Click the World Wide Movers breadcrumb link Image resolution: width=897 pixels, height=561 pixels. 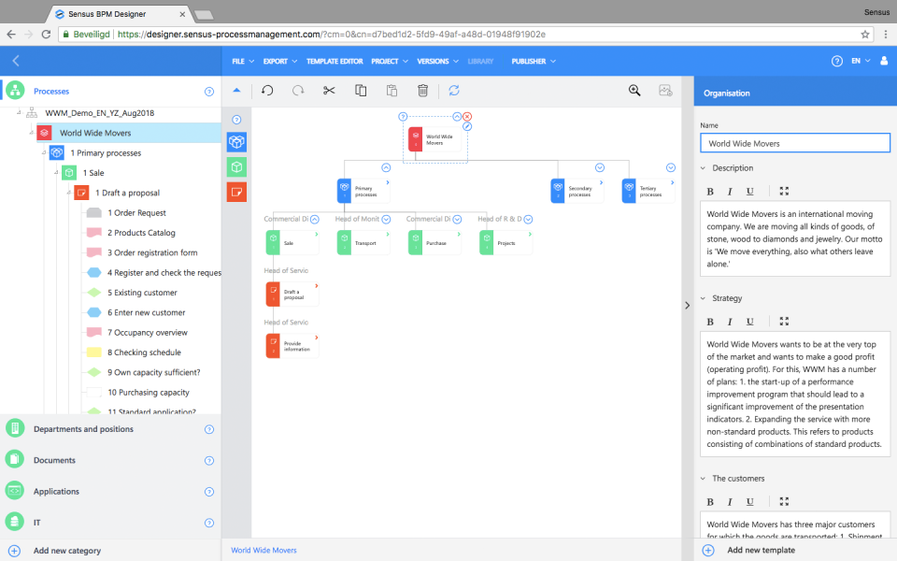pos(263,550)
